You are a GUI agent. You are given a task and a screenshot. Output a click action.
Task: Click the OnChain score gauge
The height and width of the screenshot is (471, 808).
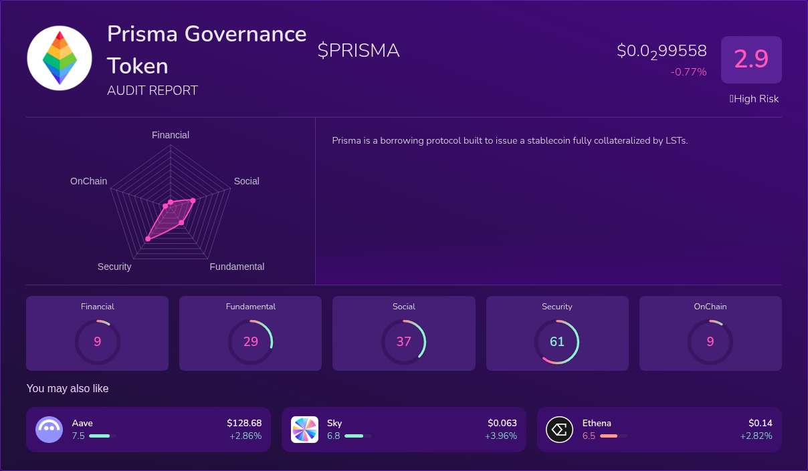click(710, 341)
